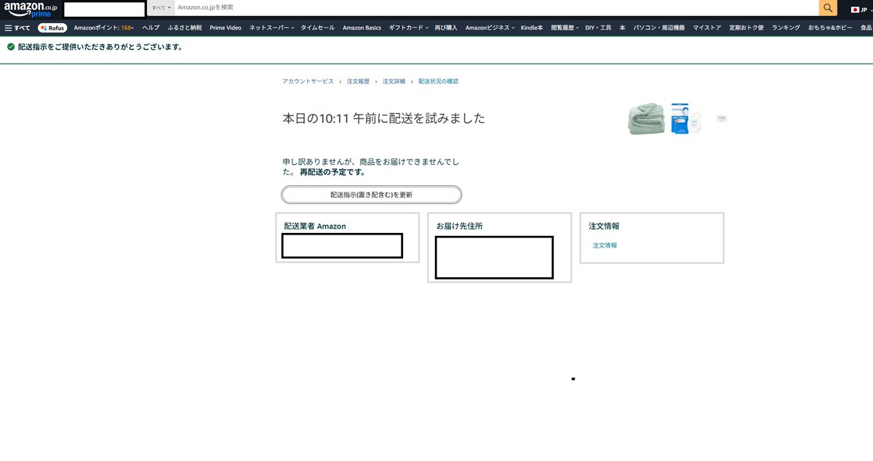Open Amazon Basics page
Image resolution: width=873 pixels, height=461 pixels.
coord(362,28)
